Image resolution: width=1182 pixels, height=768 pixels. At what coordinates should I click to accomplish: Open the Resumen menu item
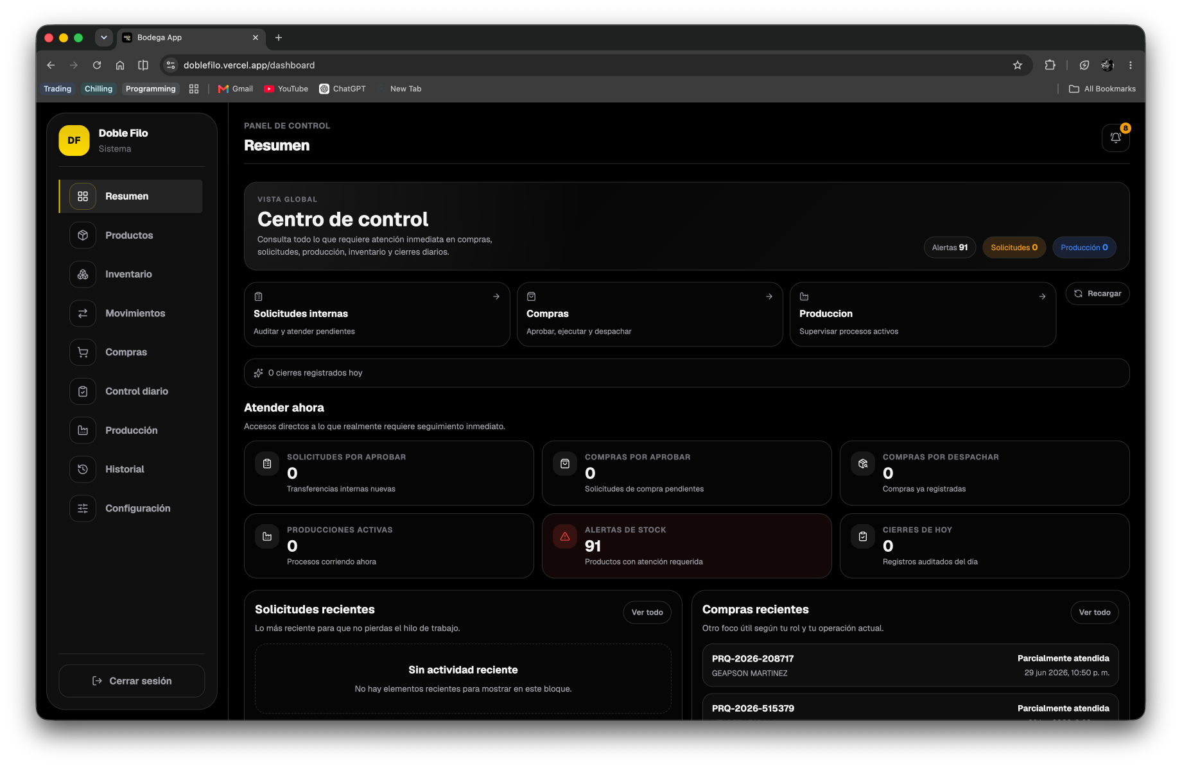[131, 196]
